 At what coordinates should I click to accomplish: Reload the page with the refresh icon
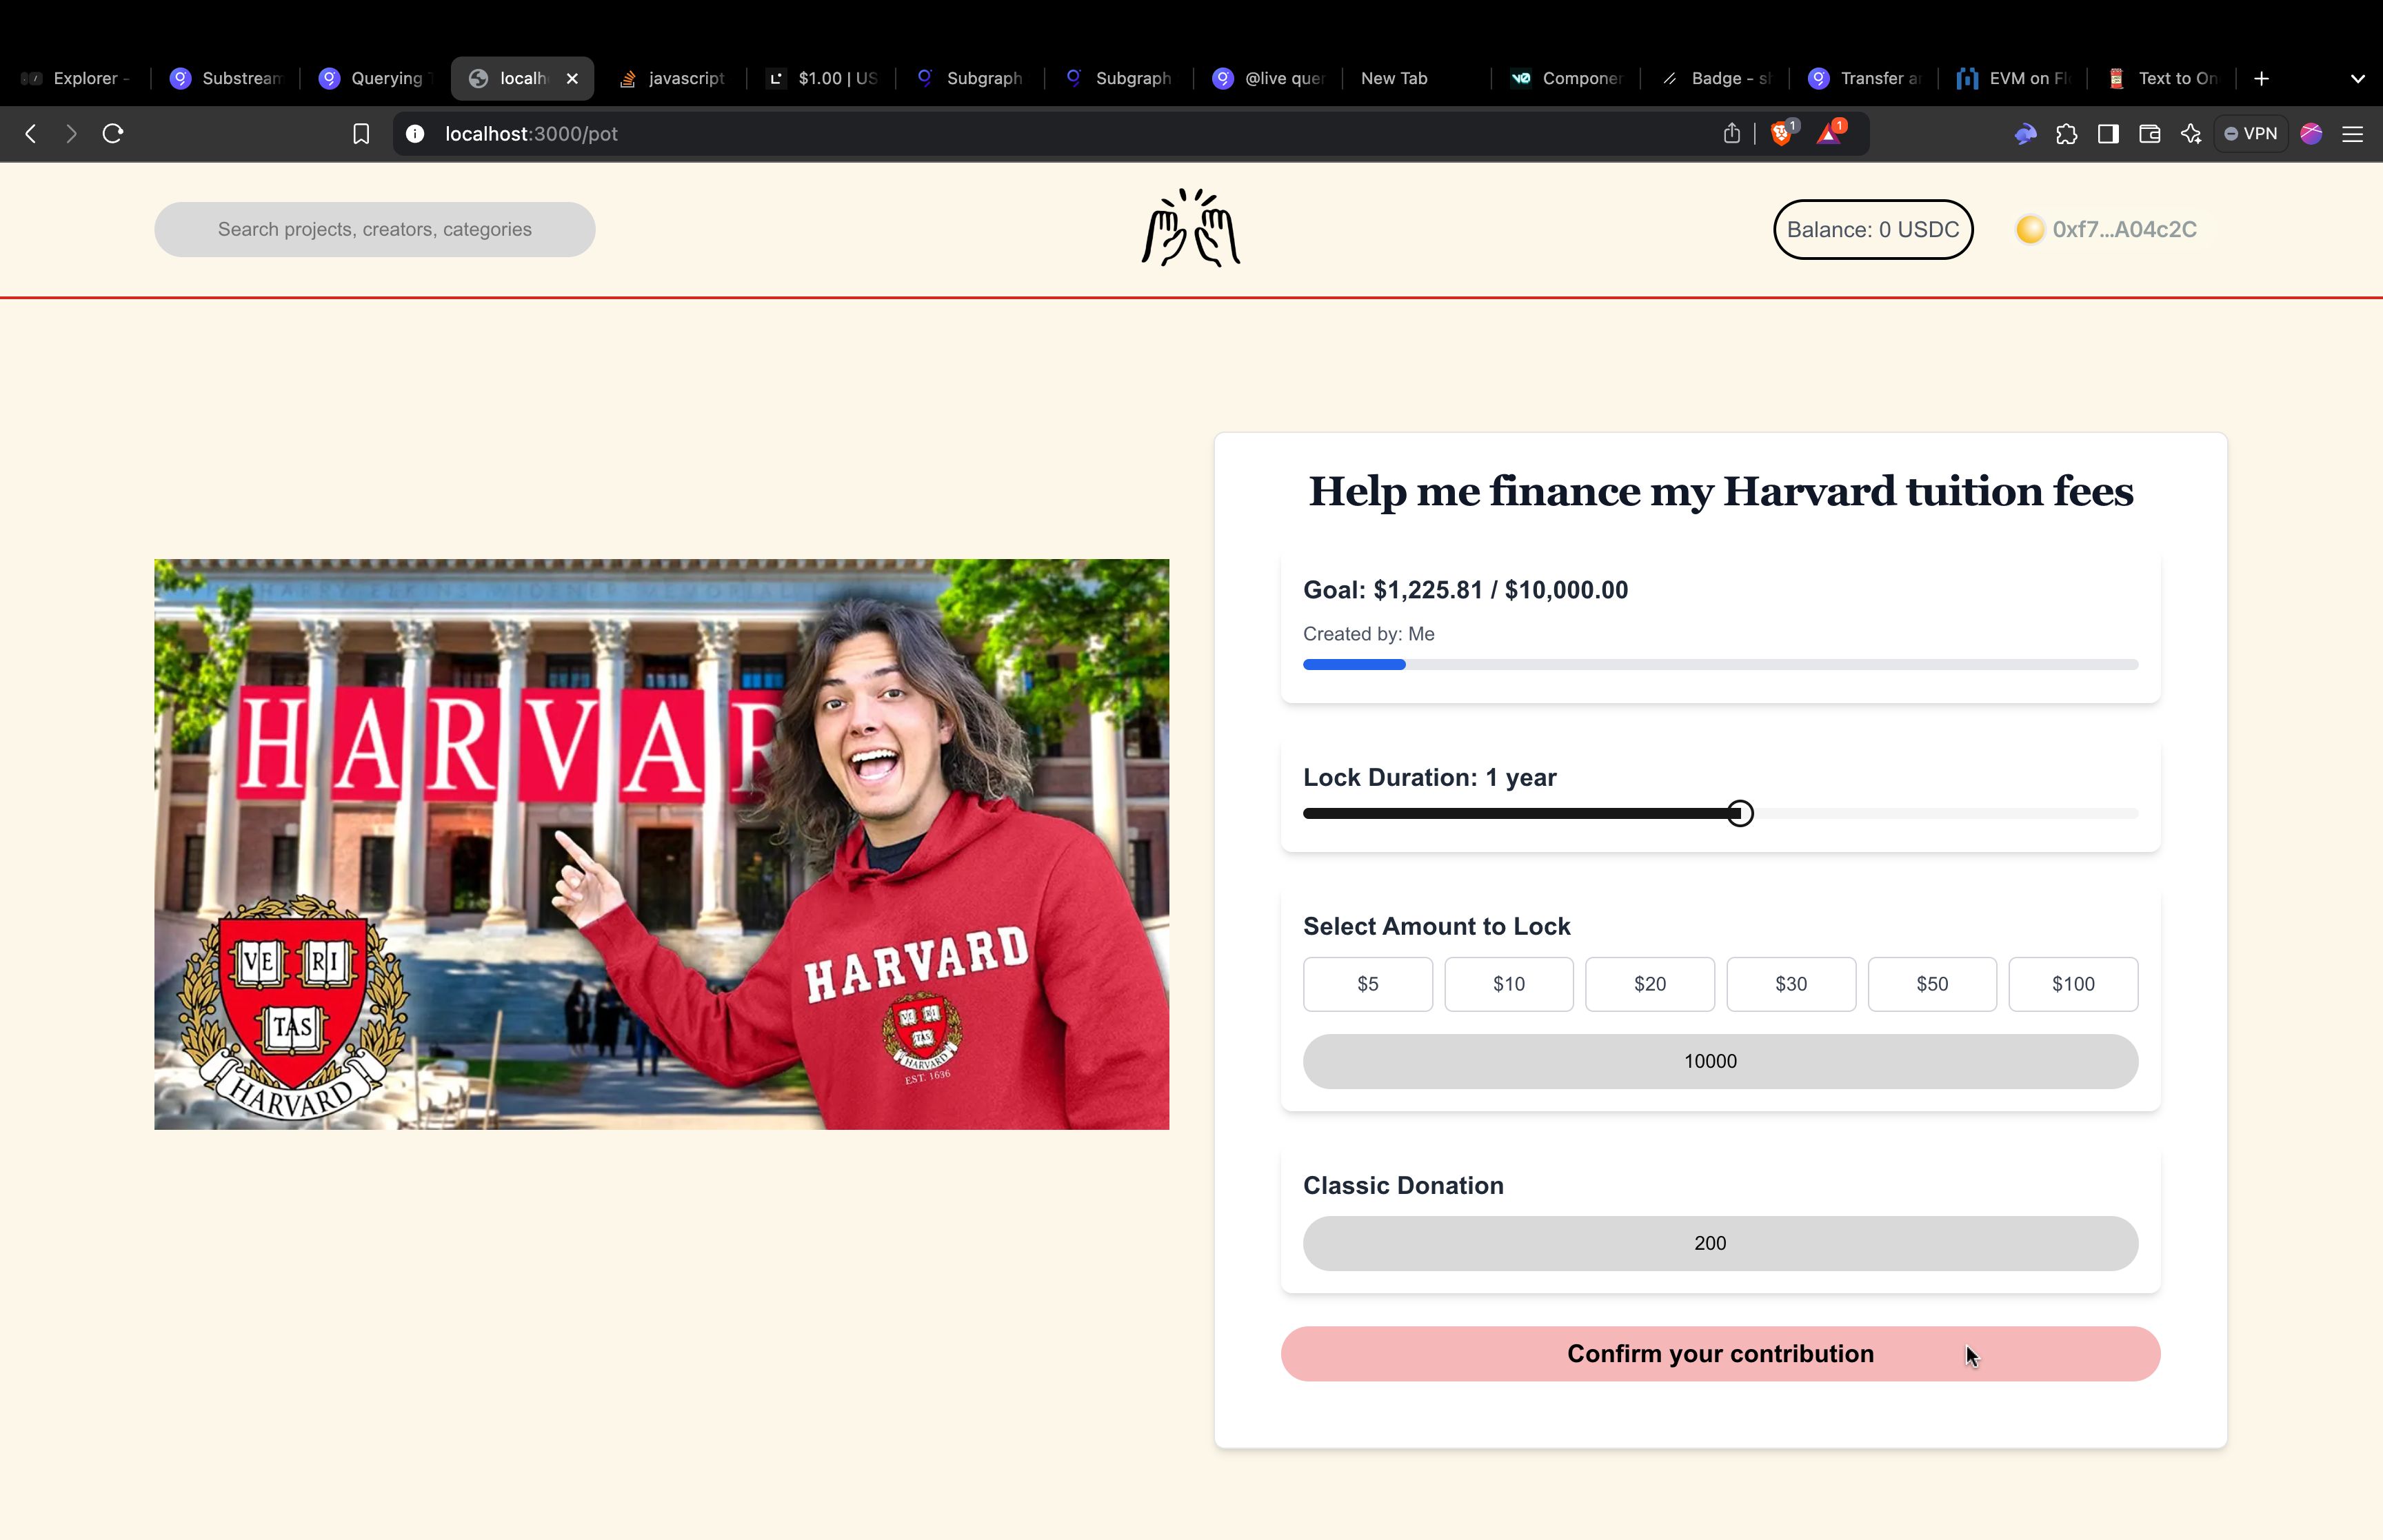[113, 134]
